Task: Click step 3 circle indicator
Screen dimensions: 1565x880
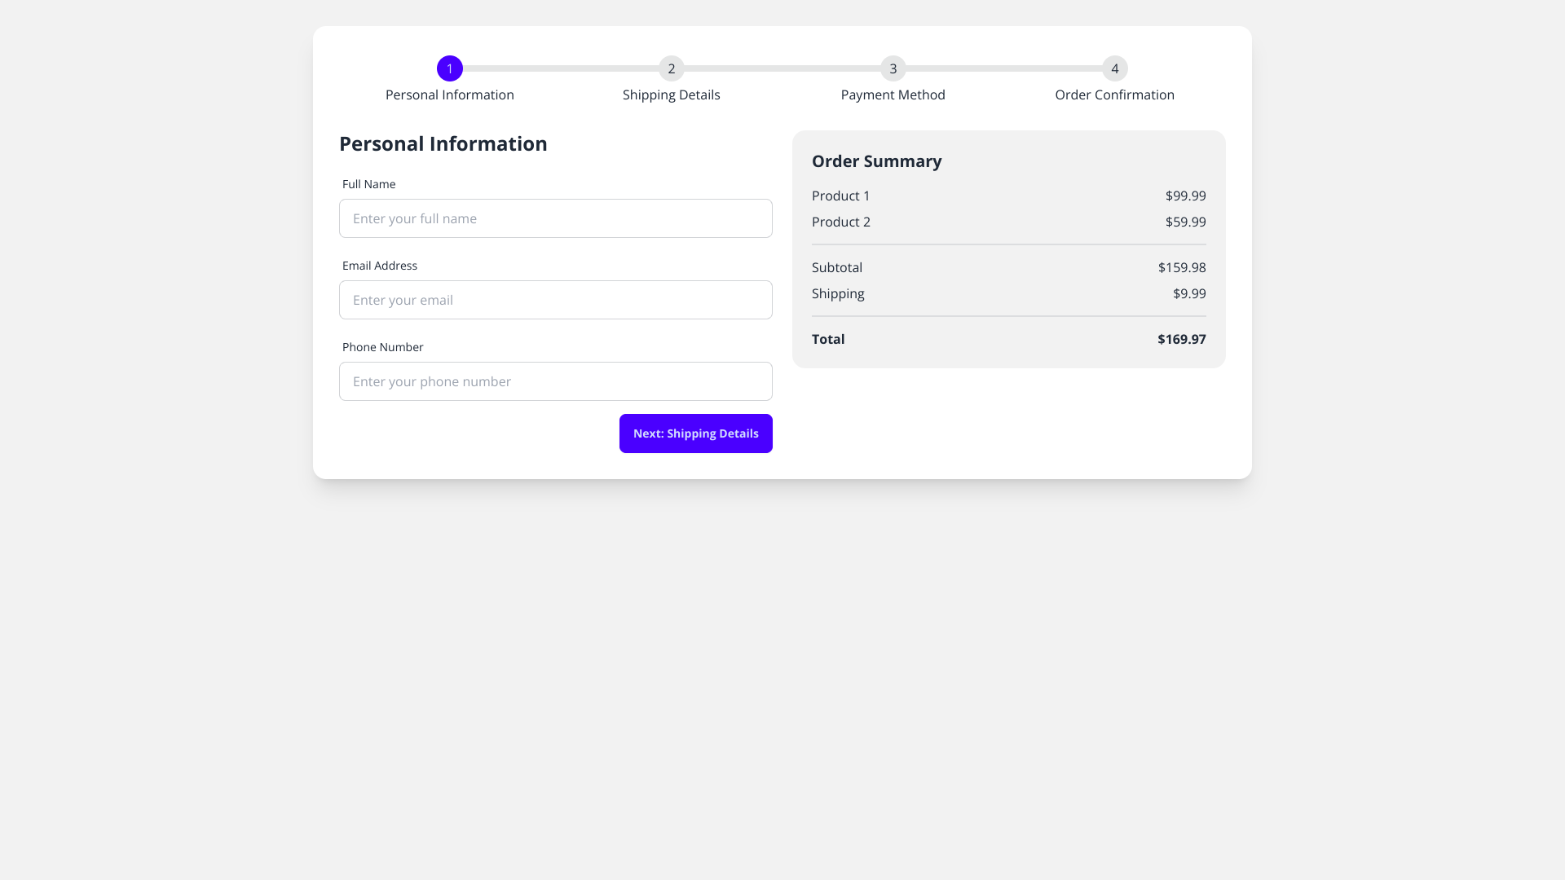Action: (x=893, y=68)
